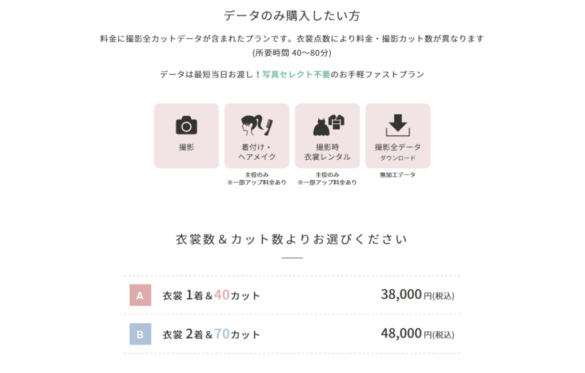Screen dimensions: 585x373
Task: Click the データのみ購入したい方 heading
Action: coord(292,15)
